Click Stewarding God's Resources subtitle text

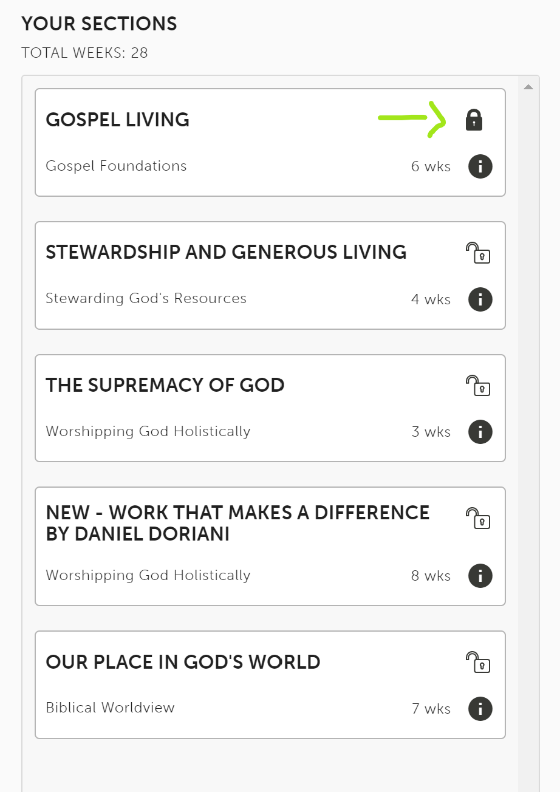pos(146,298)
